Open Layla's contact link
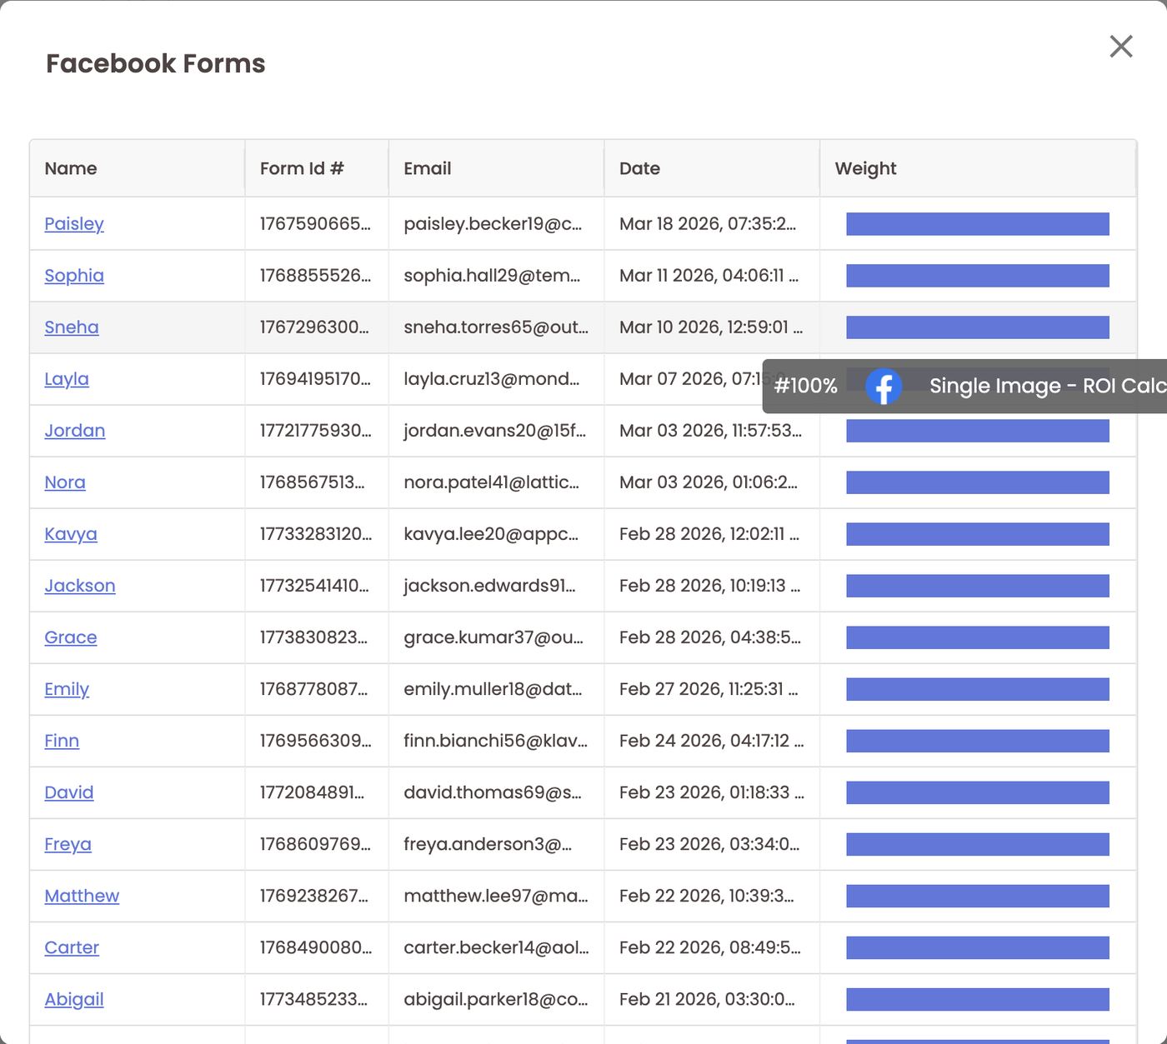This screenshot has height=1044, width=1167. [x=67, y=379]
